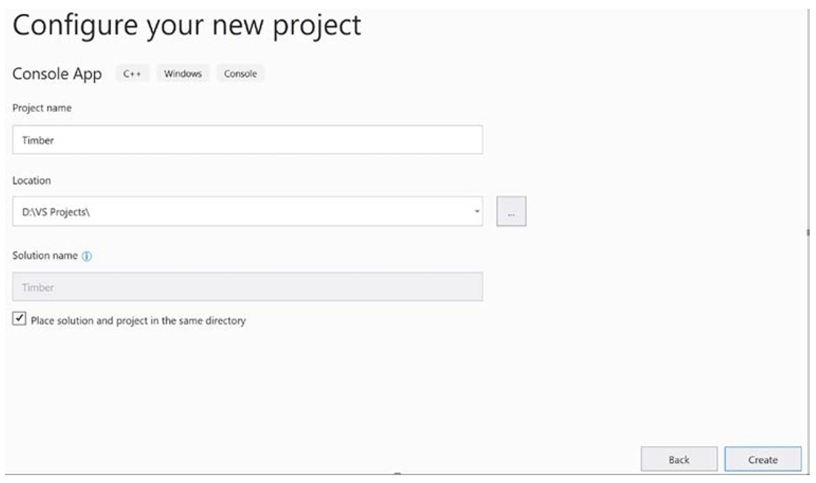Click the Location label

pos(31,181)
